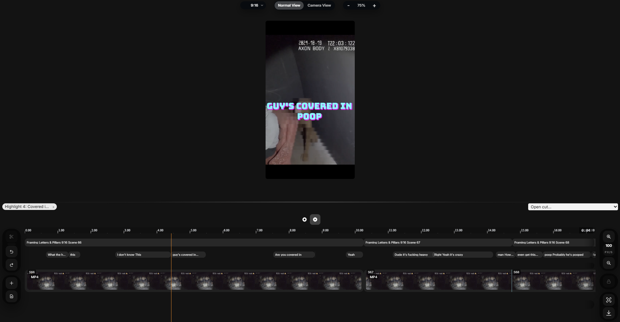Click the record/stop circle button
Image resolution: width=620 pixels, height=322 pixels.
[305, 220]
